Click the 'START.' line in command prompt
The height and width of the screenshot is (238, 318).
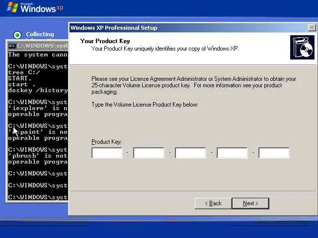point(20,78)
